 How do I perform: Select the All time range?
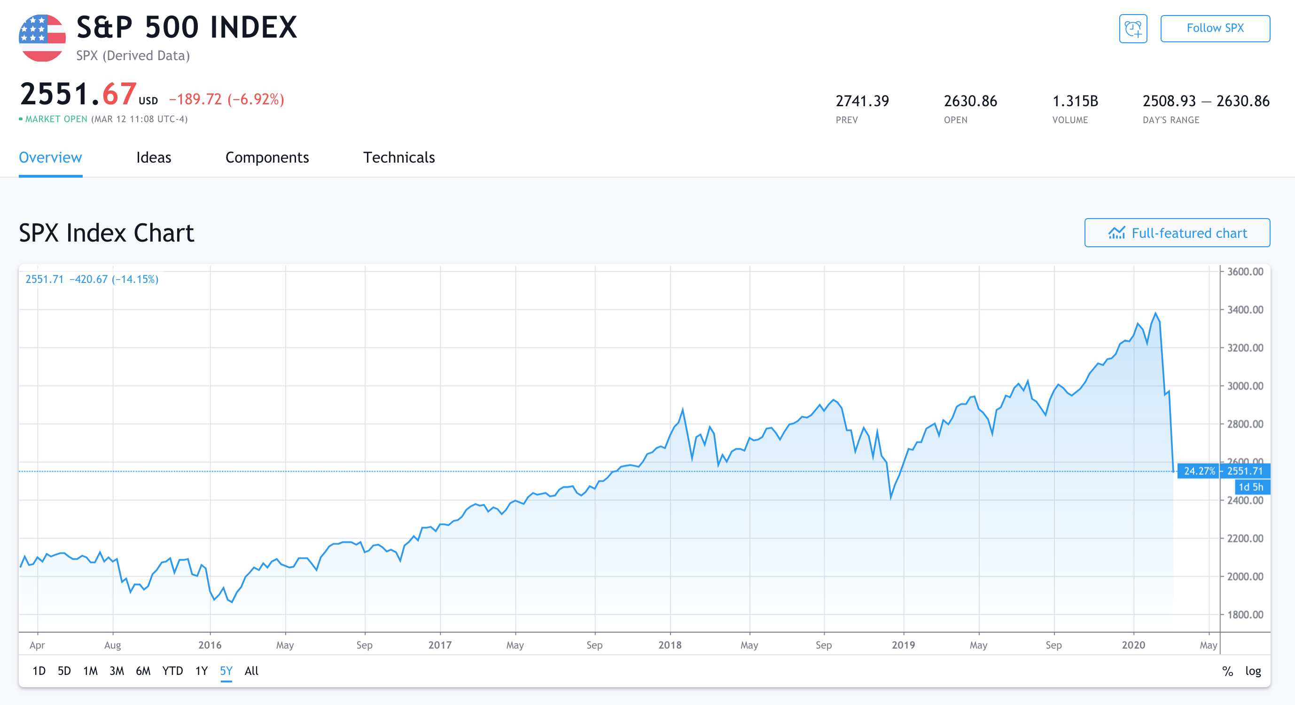(x=251, y=671)
